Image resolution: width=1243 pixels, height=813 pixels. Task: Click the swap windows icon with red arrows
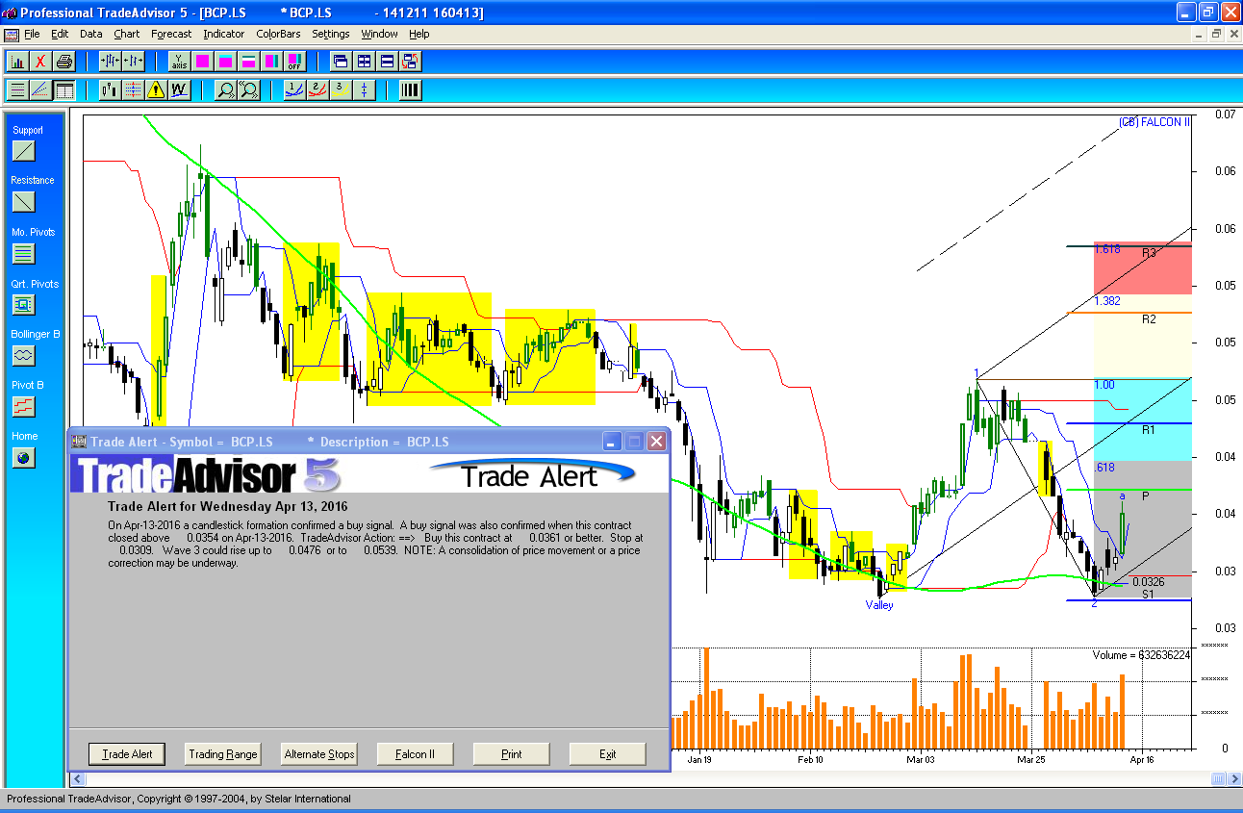tap(410, 62)
